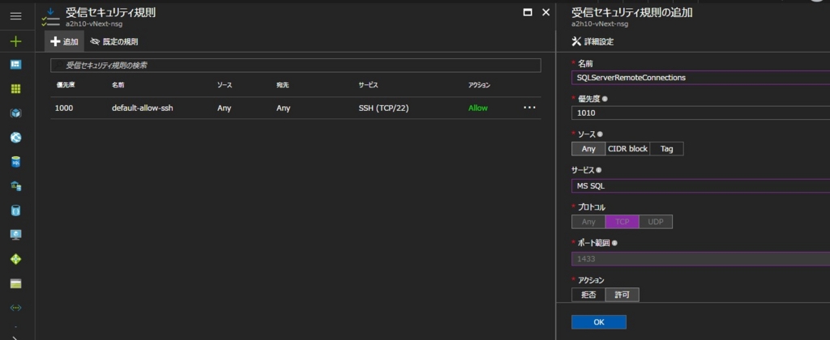This screenshot has height=340, width=830.
Task: Select UDP protocol option
Action: (656, 222)
